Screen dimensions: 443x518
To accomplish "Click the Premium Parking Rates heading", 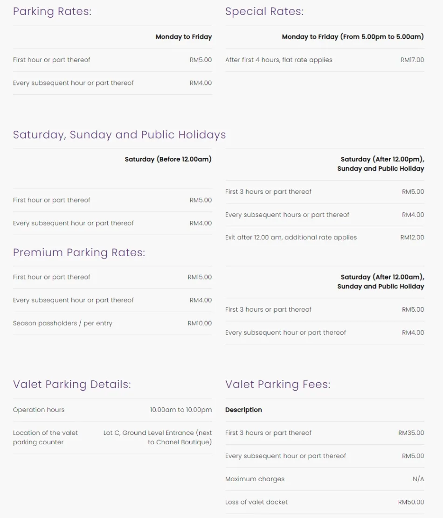I will coord(79,252).
